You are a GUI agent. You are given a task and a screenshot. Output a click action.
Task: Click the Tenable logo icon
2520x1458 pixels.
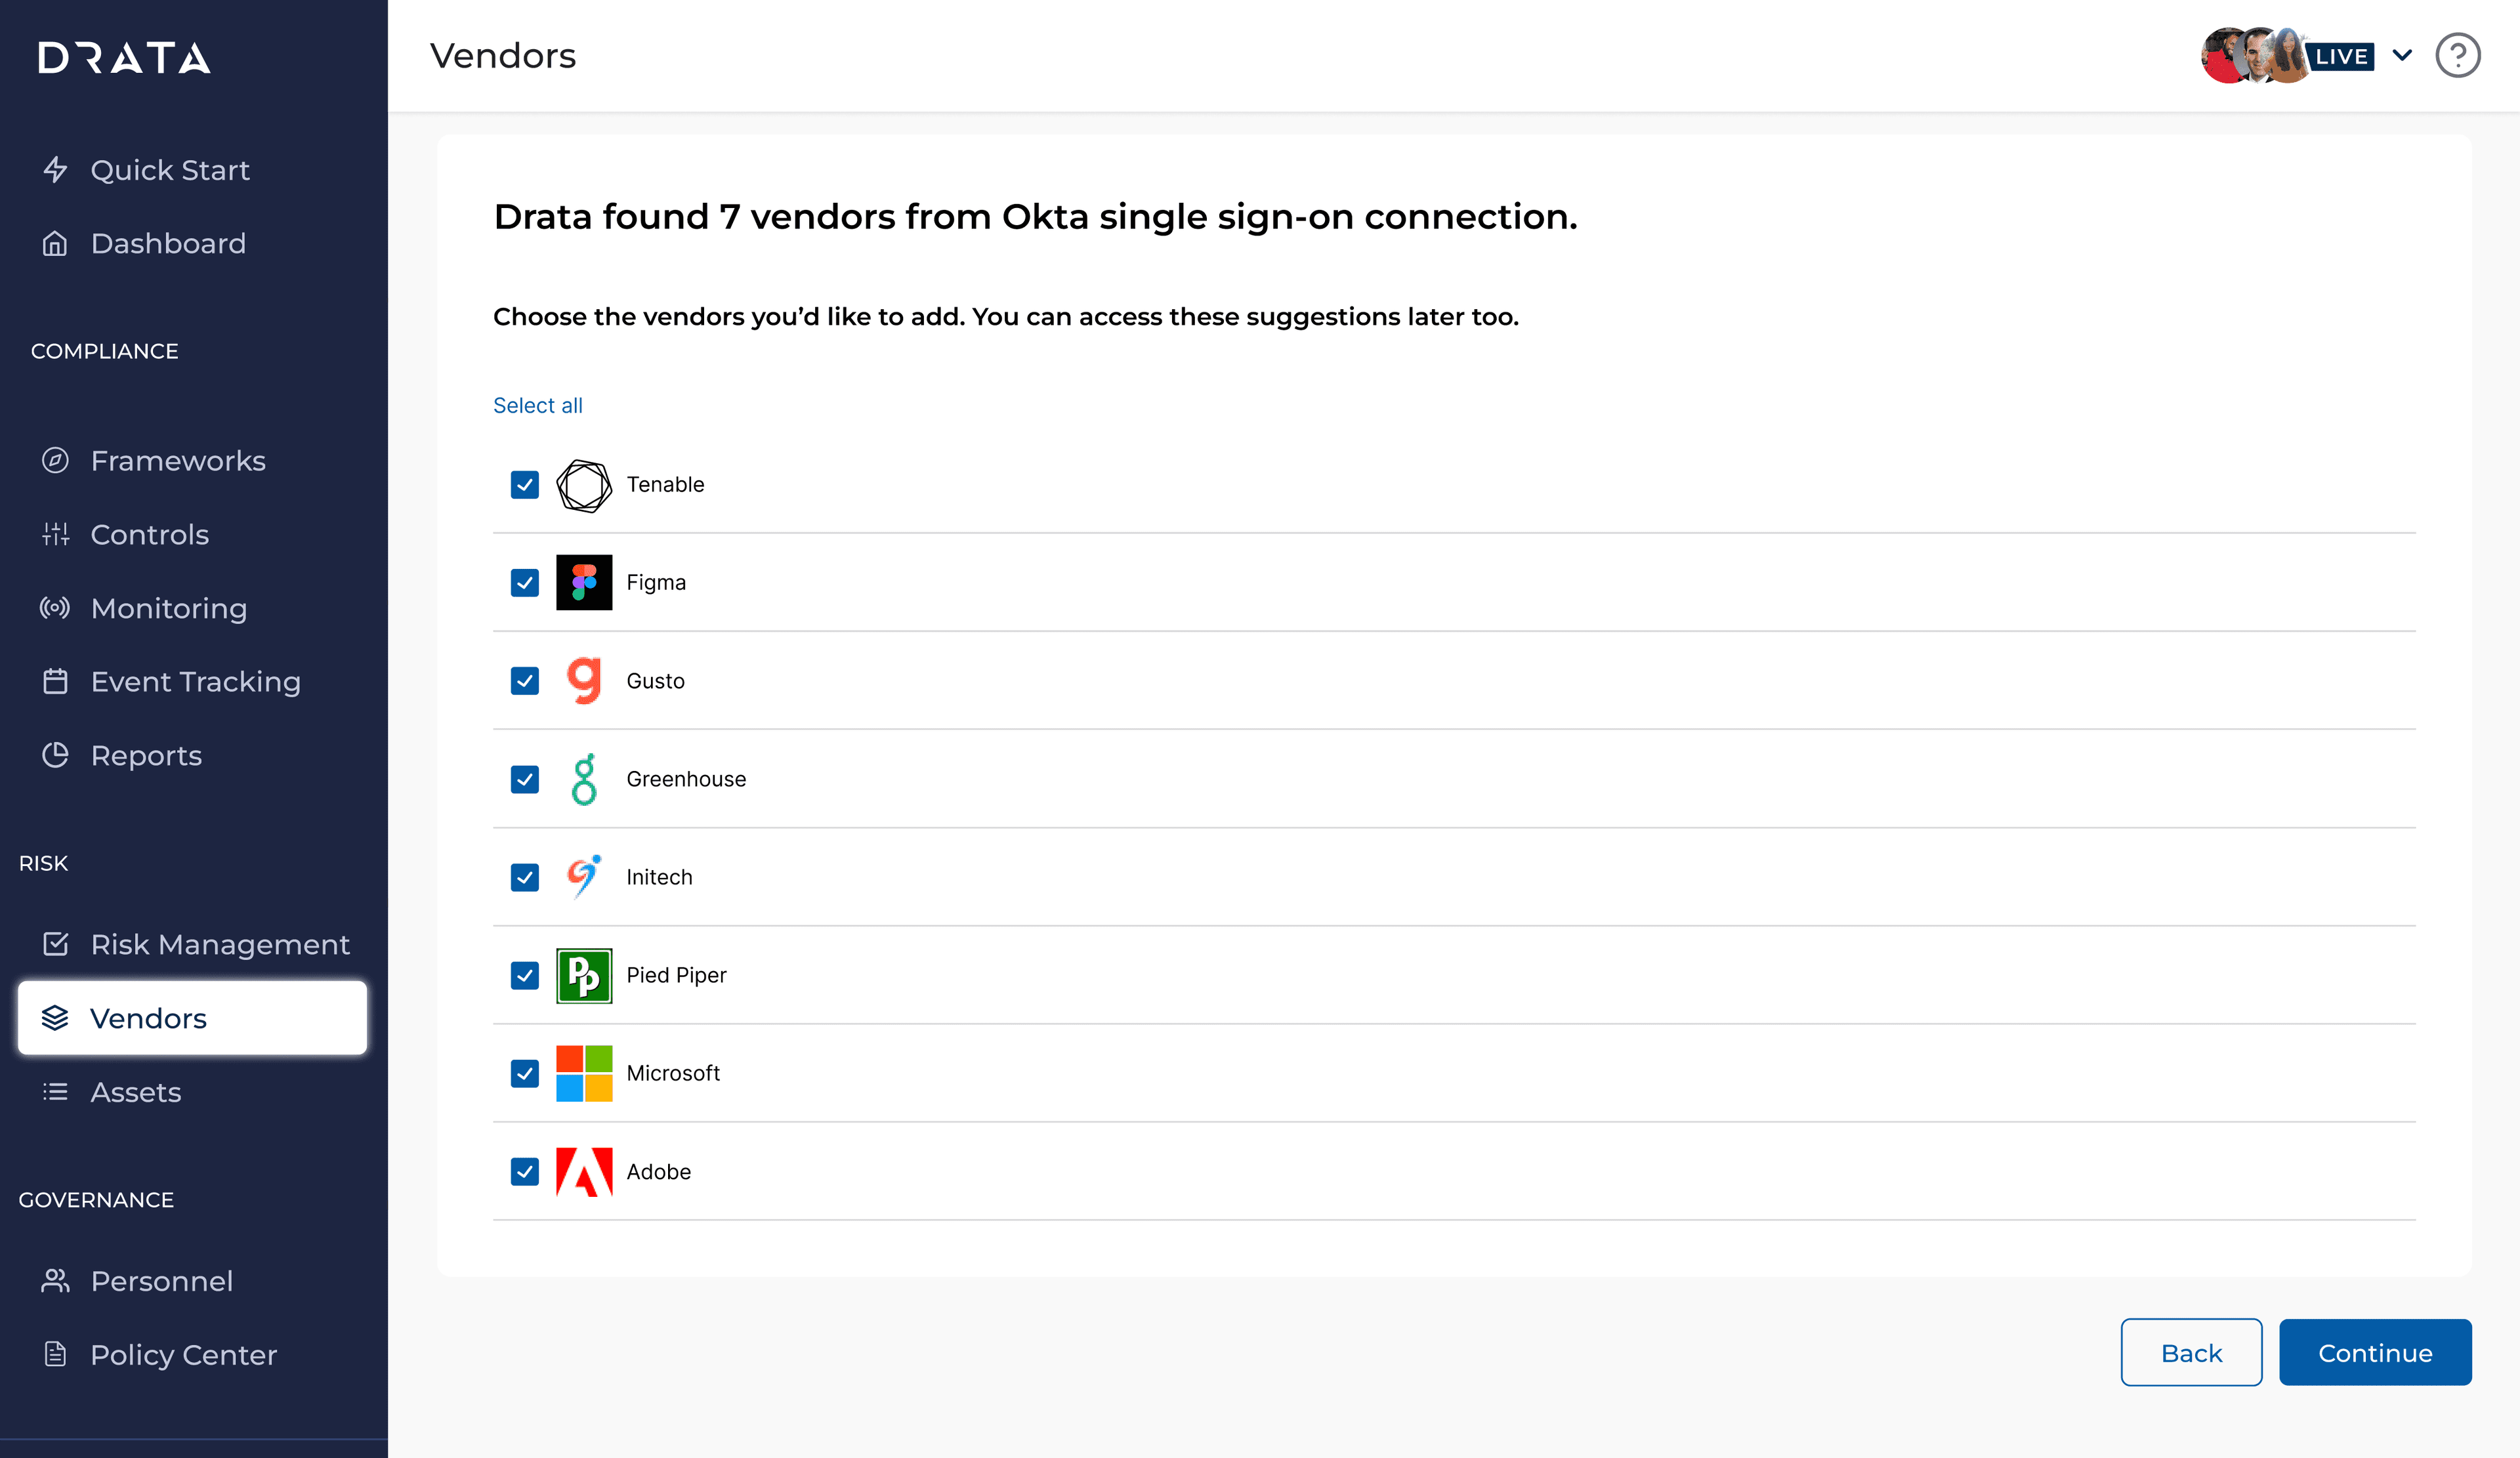pyautogui.click(x=584, y=485)
